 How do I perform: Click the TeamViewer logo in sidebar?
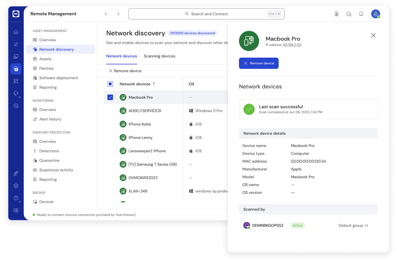[16, 14]
